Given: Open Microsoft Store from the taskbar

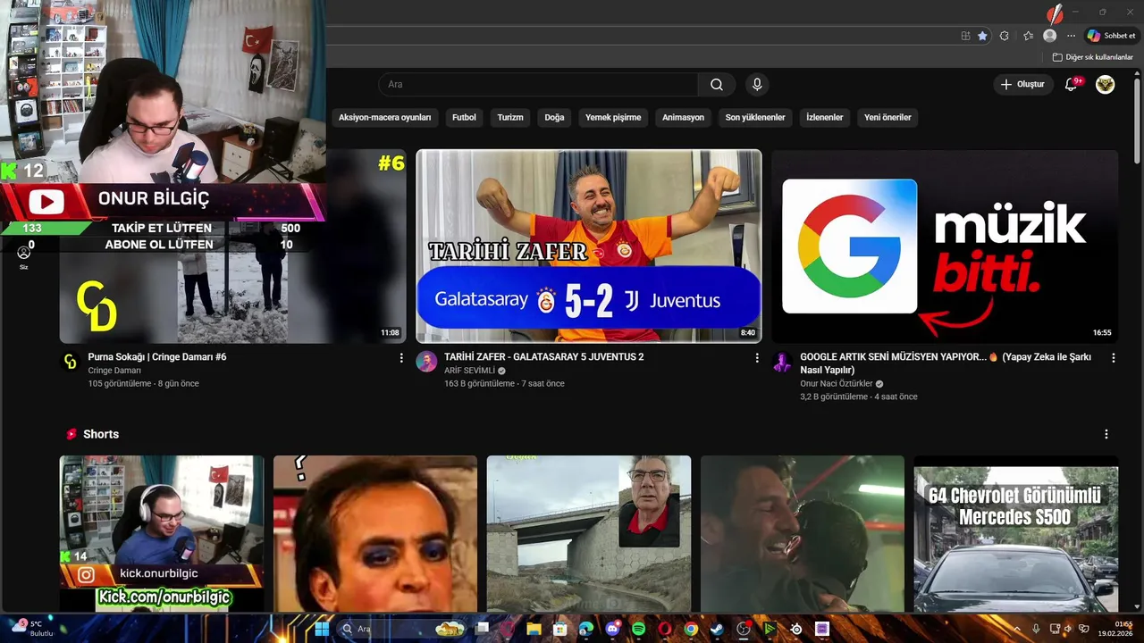Looking at the screenshot, I should coord(559,629).
